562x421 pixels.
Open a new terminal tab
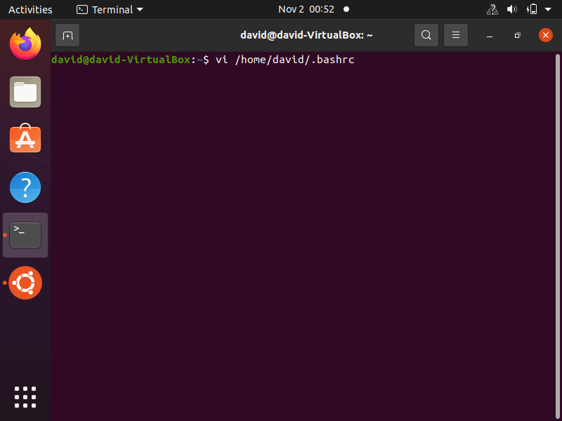pyautogui.click(x=67, y=34)
